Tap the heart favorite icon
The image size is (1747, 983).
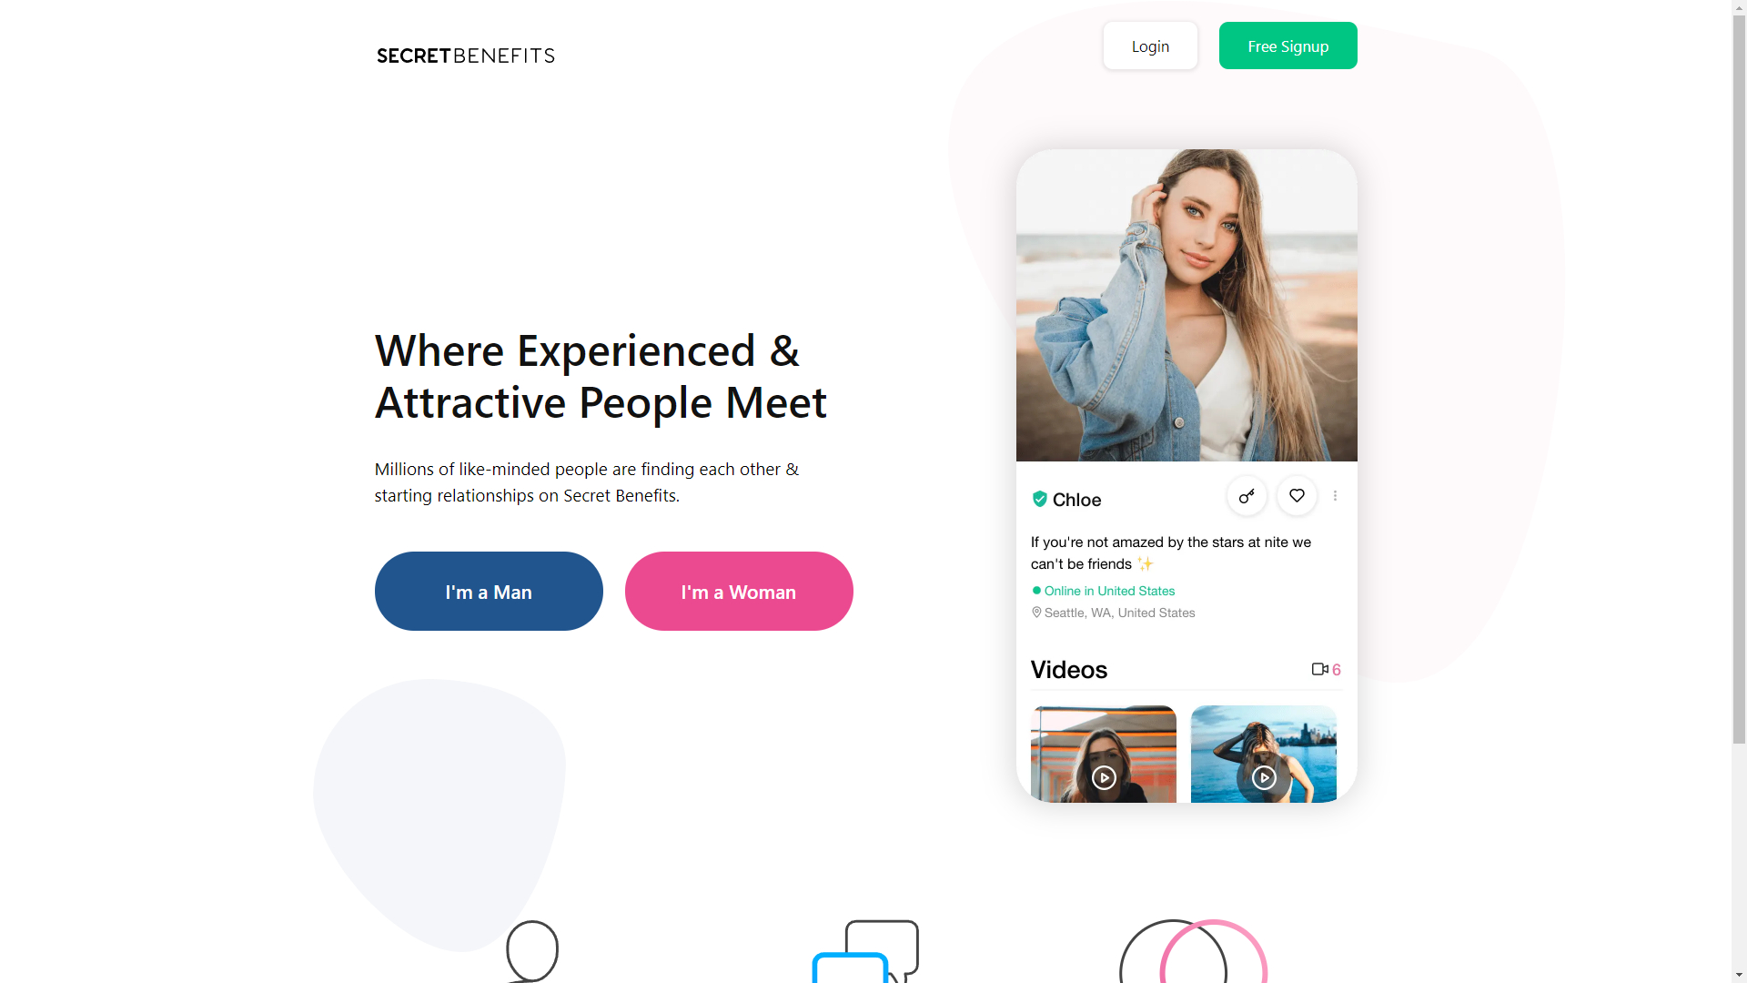tap(1297, 496)
